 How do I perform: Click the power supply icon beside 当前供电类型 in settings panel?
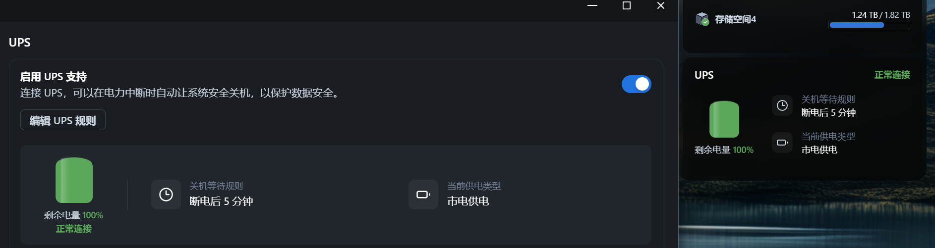tap(423, 195)
